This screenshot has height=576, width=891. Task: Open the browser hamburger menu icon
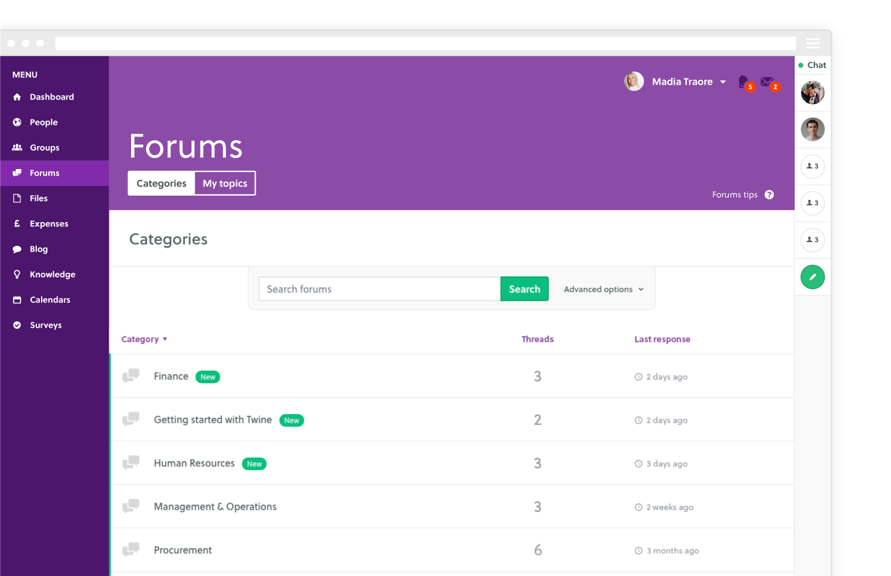coord(812,43)
